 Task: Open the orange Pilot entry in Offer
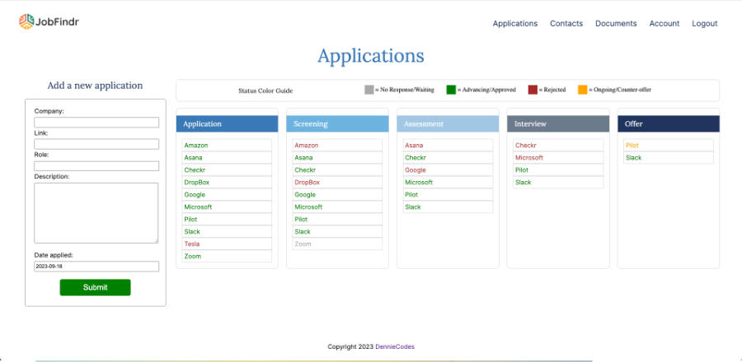pos(669,146)
